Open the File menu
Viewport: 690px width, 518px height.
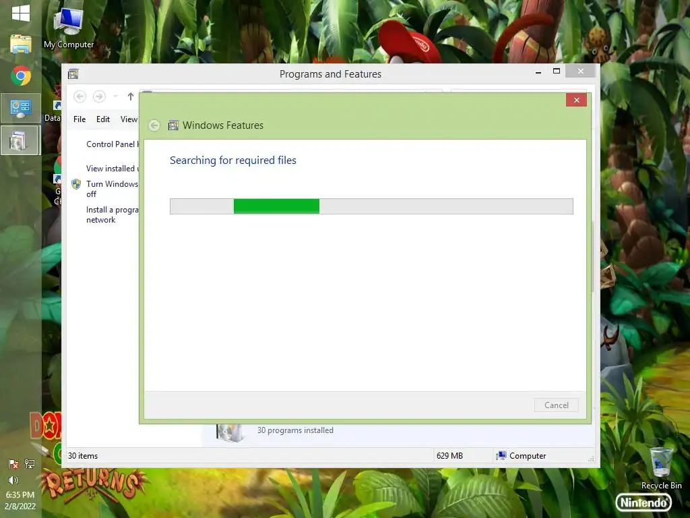80,119
